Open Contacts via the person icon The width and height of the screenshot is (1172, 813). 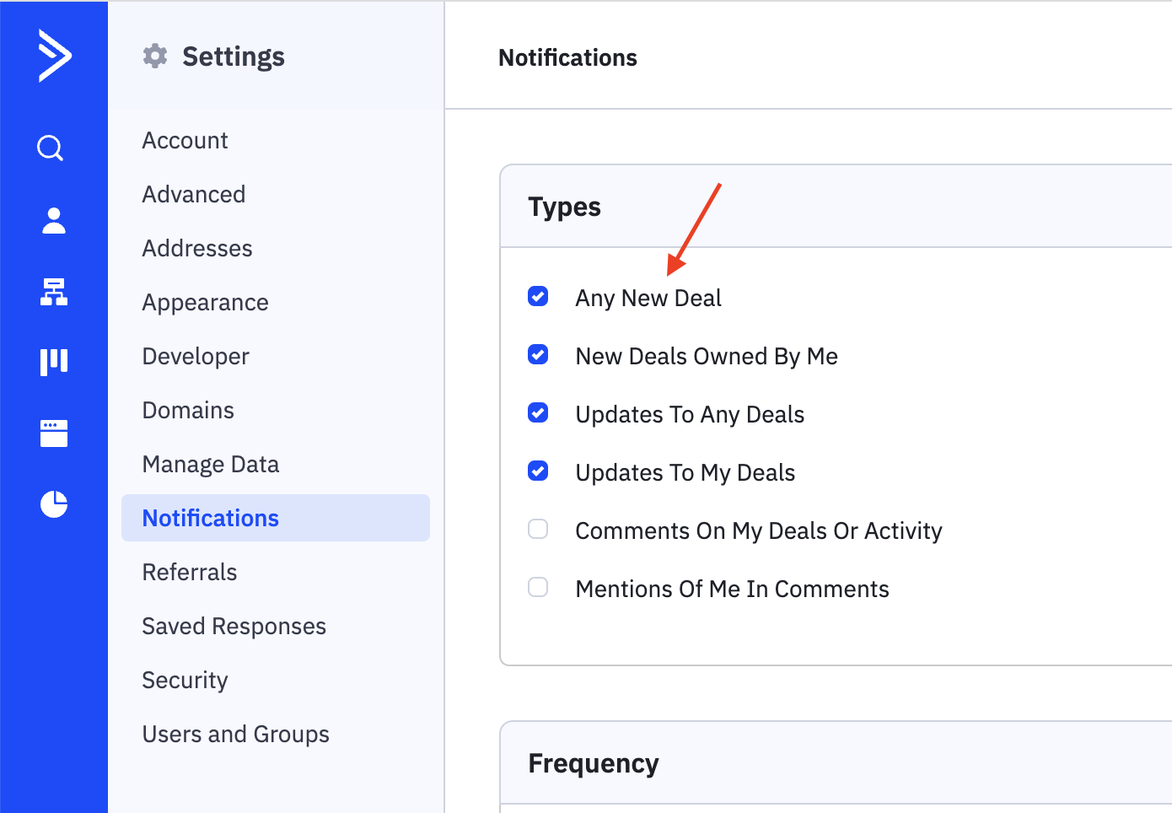point(54,221)
